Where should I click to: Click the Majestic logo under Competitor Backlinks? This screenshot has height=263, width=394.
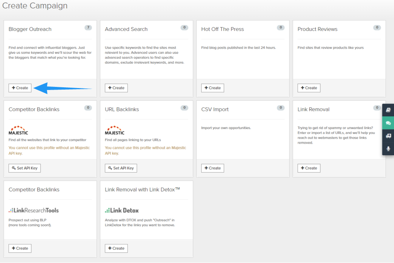coord(18,130)
